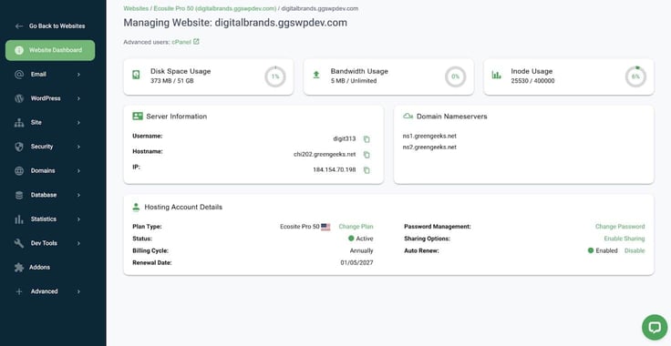The height and width of the screenshot is (346, 671).
Task: Expand the Statistics menu chevron
Action: (x=78, y=219)
